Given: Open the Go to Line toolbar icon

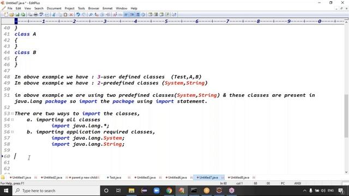Looking at the screenshot, I should (108, 15).
